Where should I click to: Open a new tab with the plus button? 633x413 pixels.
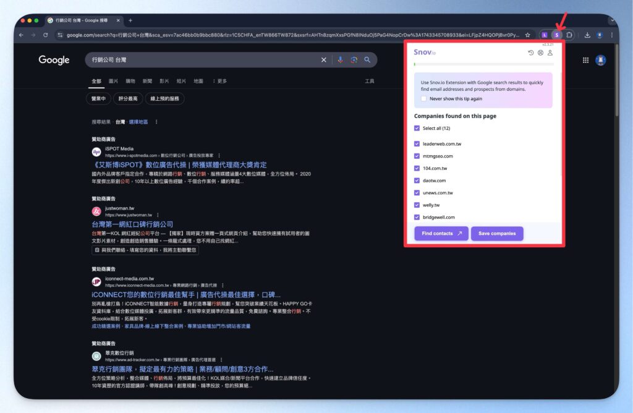click(130, 20)
